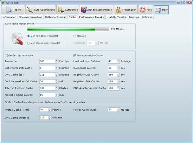
Task: Click the Internet Explorer Cache field
Action: [x=47, y=88]
